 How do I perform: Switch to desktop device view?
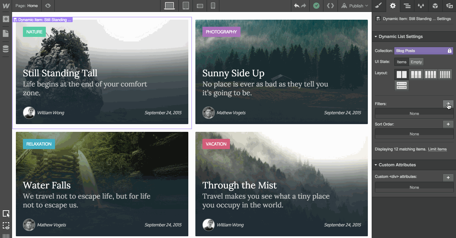[170, 6]
